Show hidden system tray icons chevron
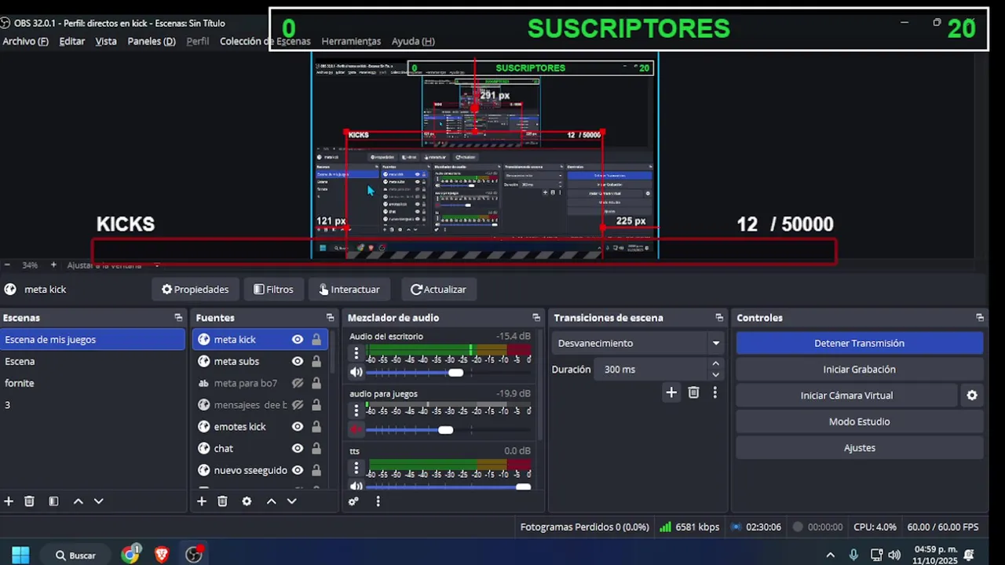 [x=831, y=555]
